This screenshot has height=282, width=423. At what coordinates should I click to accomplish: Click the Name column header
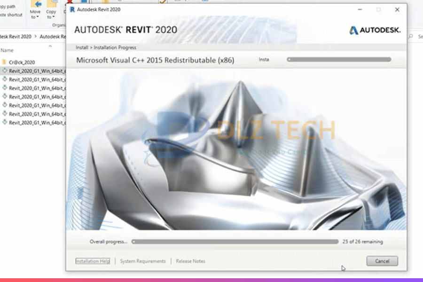tap(8, 50)
